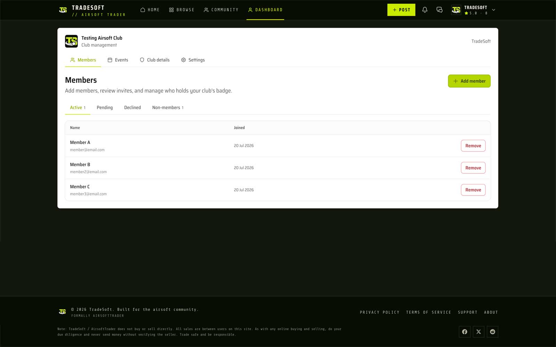Image resolution: width=556 pixels, height=347 pixels.
Task: Remove Member A
Action: (473, 146)
